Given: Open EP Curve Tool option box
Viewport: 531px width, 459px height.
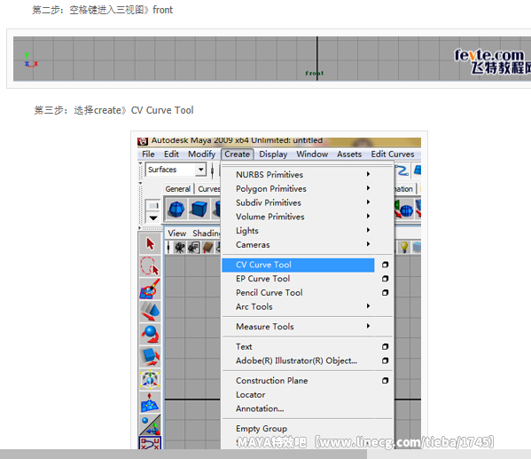Looking at the screenshot, I should 385,279.
